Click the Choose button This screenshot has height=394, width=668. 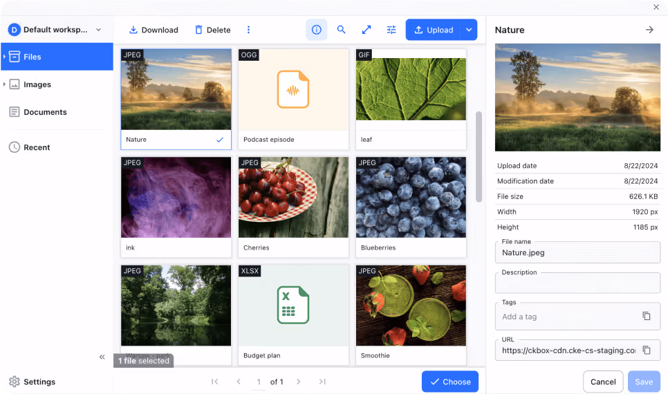coord(449,382)
